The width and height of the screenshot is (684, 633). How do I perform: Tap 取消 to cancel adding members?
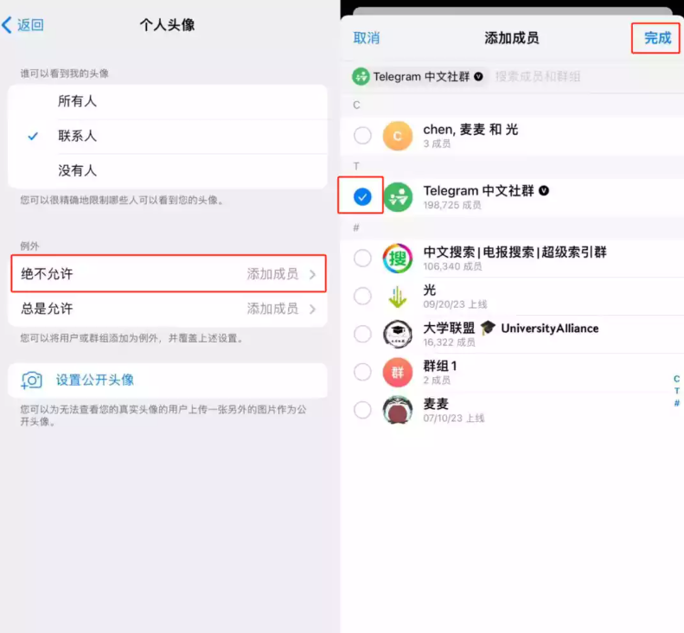click(367, 38)
